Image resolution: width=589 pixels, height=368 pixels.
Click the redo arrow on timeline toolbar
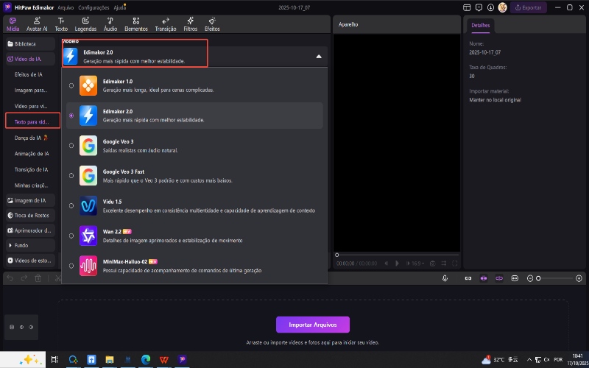click(x=24, y=278)
